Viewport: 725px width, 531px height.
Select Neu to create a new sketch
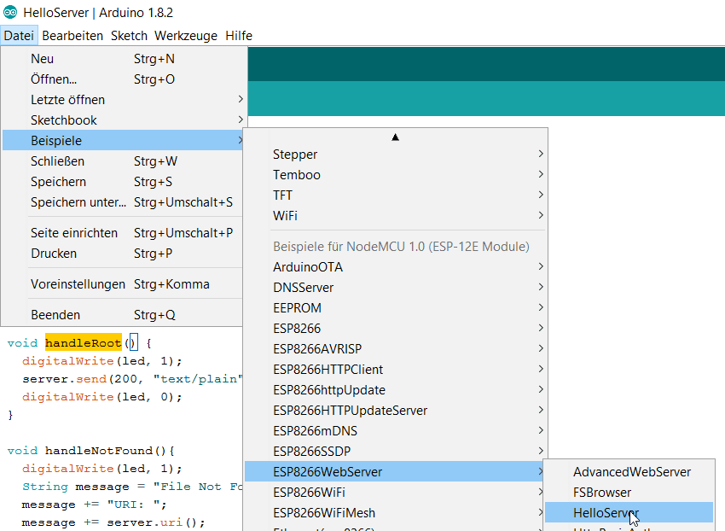(43, 59)
